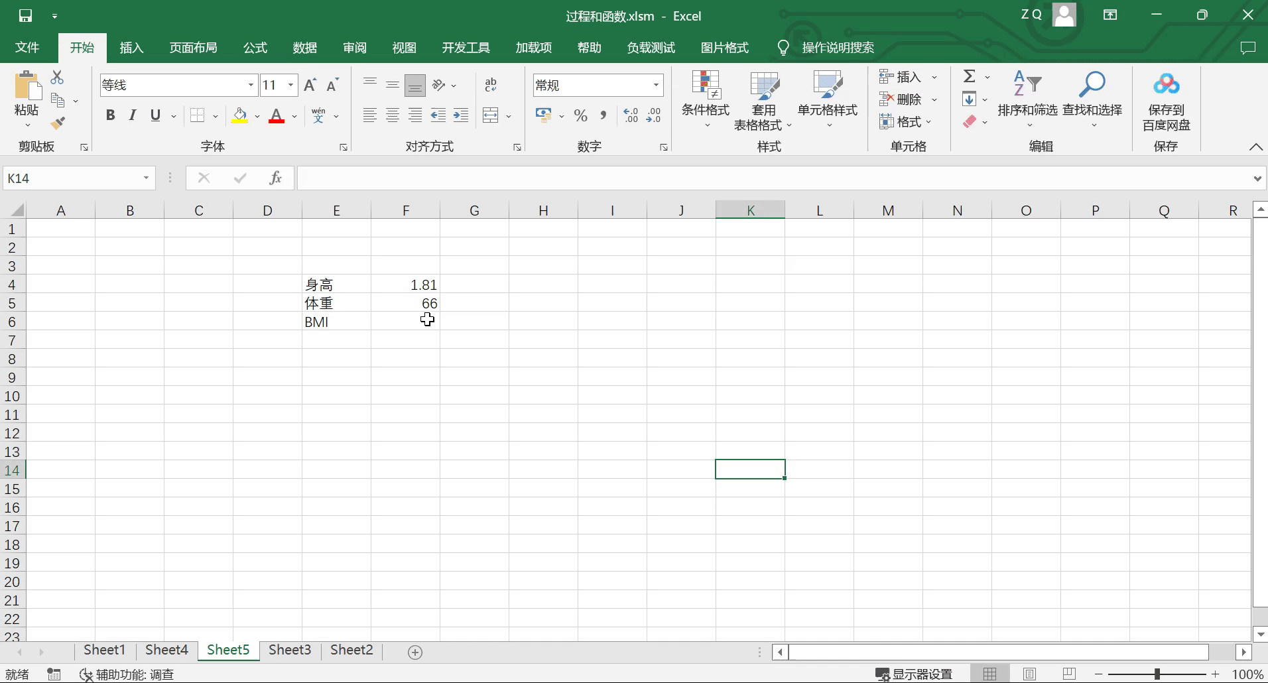1268x683 pixels.
Task: Click the Save icon in title bar
Action: tap(25, 15)
